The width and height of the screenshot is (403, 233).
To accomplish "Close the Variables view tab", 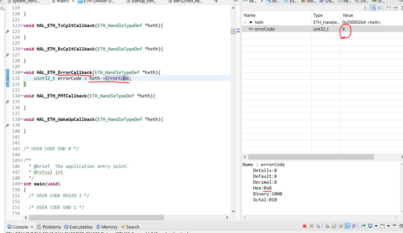I will point(262,2).
